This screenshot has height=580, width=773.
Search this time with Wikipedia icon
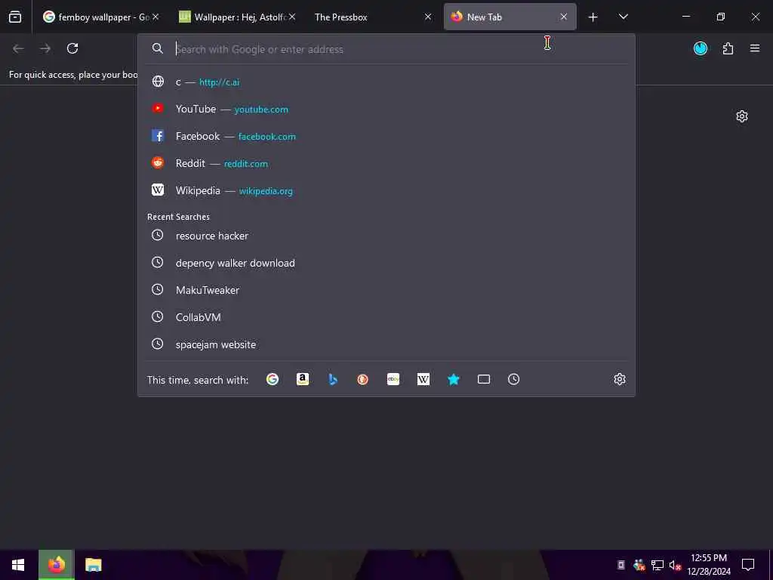423,379
